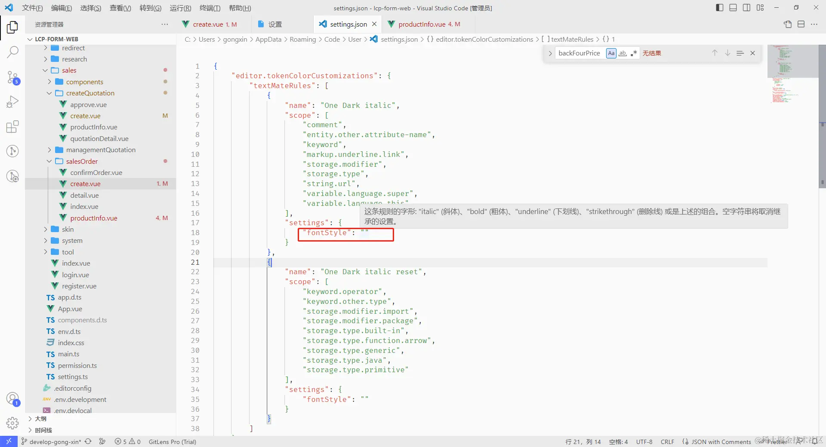Click 空格: 4 indentation setting
Image resolution: width=826 pixels, height=447 pixels.
tap(618, 441)
